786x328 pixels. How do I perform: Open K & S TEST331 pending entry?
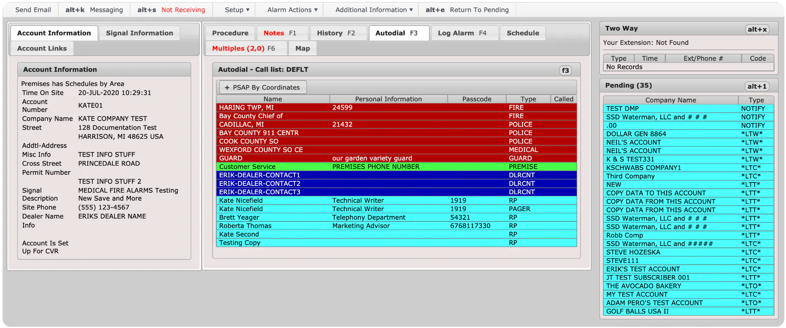pos(688,159)
